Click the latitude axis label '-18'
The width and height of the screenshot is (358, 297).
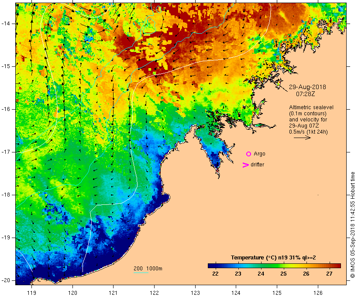click(6, 195)
